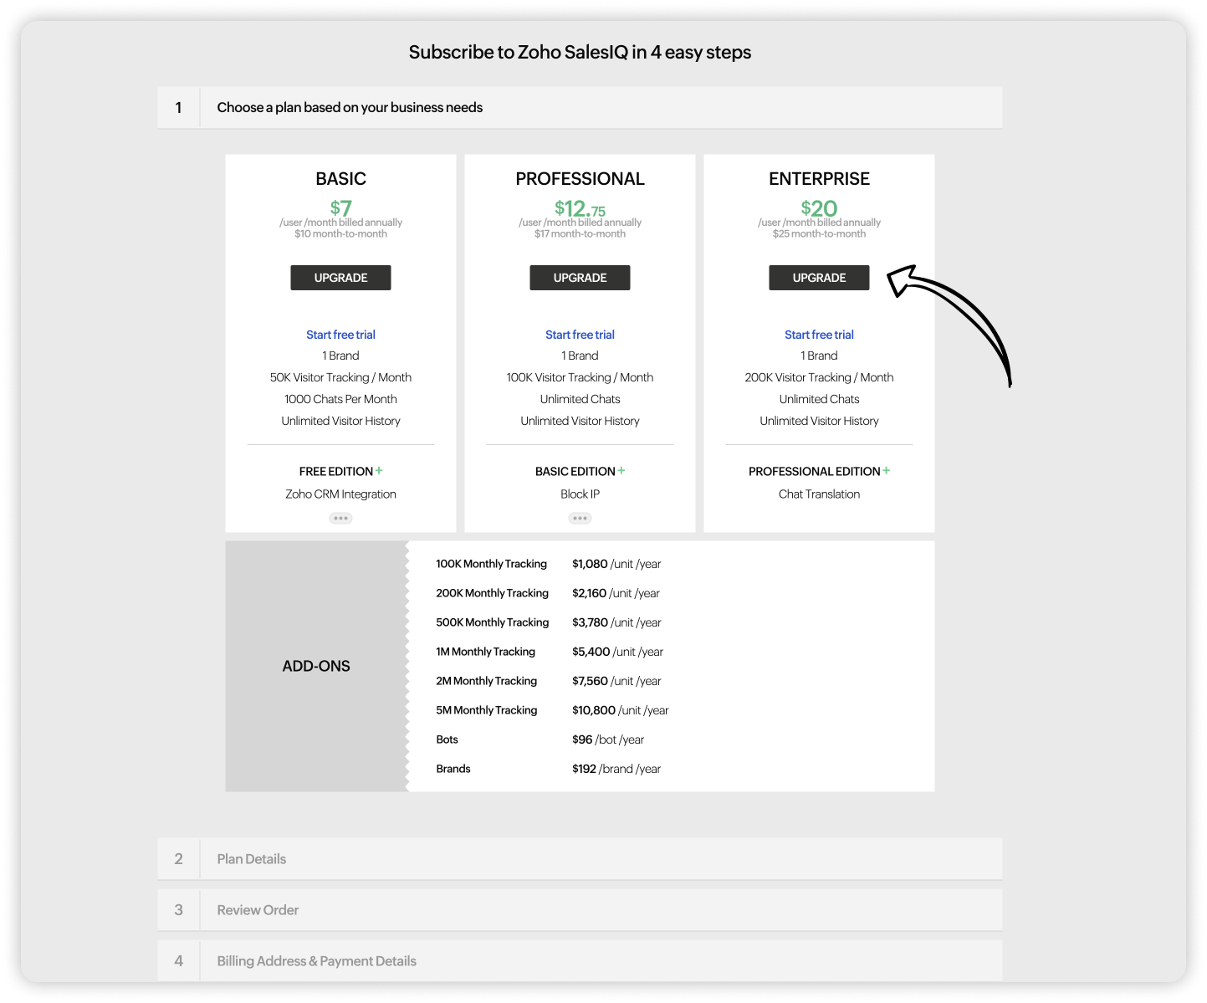Click the '$192 /brand /year' price
Screen dimensions: 1207x1003
(616, 769)
